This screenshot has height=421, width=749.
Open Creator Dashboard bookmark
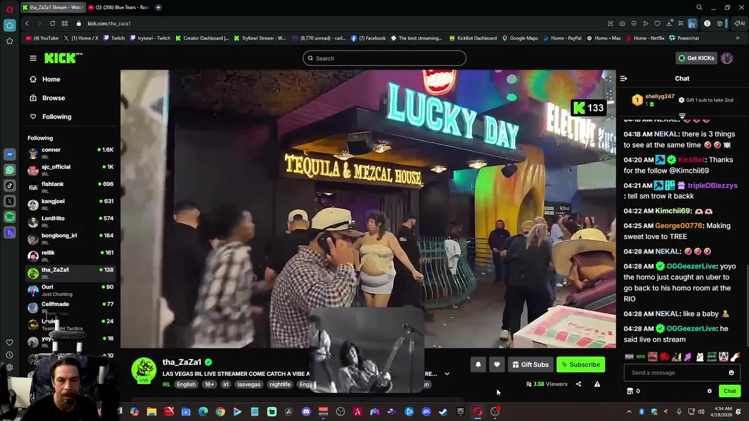point(202,38)
